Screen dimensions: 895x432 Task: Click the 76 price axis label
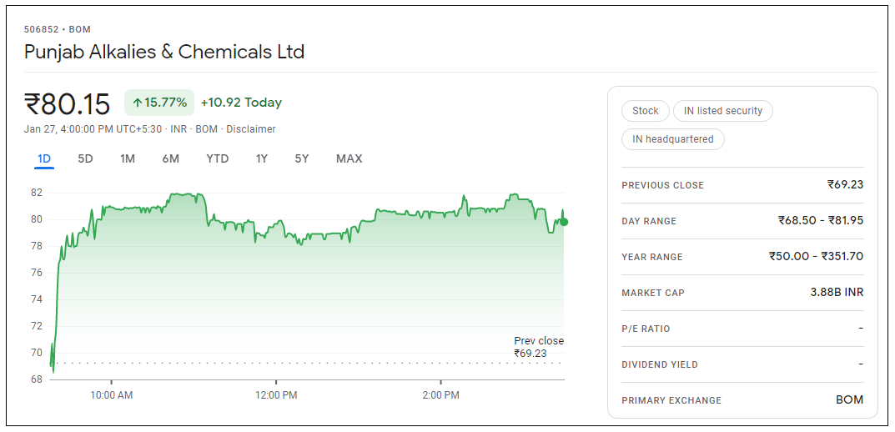tap(36, 273)
